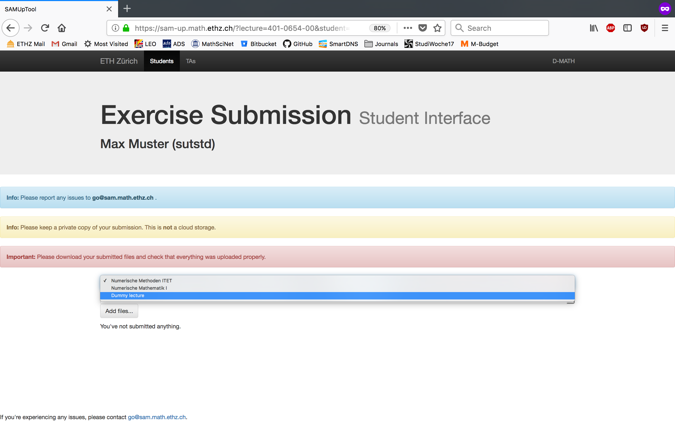
Task: Click the address bar URL
Action: click(242, 28)
